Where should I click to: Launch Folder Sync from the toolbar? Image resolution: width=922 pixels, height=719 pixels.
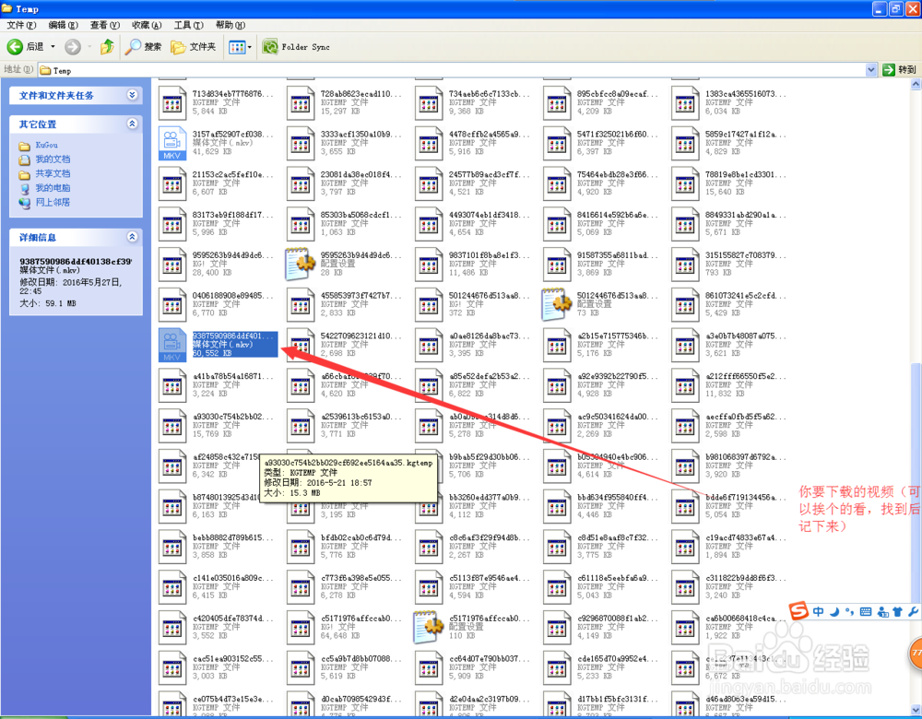pyautogui.click(x=296, y=46)
